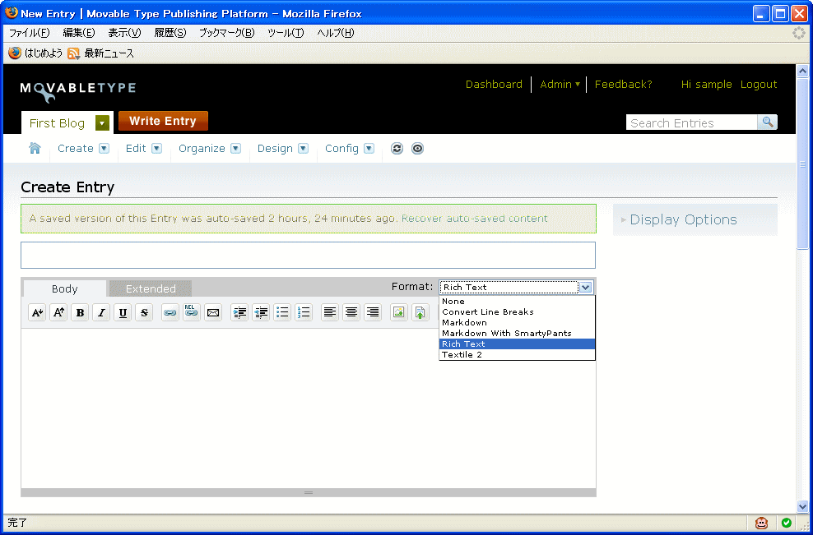Open the Edit nav dropdown arrow

(x=156, y=149)
